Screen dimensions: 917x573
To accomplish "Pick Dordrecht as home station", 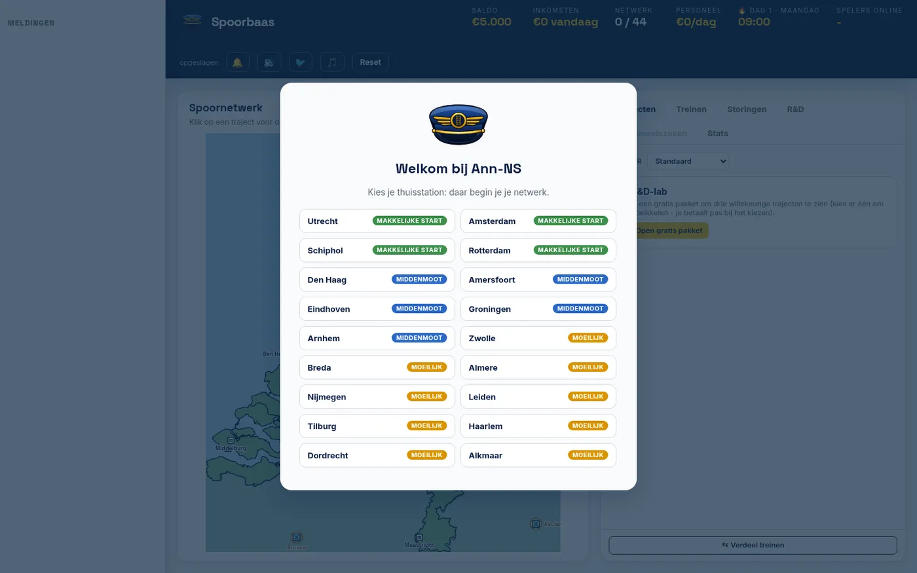I will [377, 455].
